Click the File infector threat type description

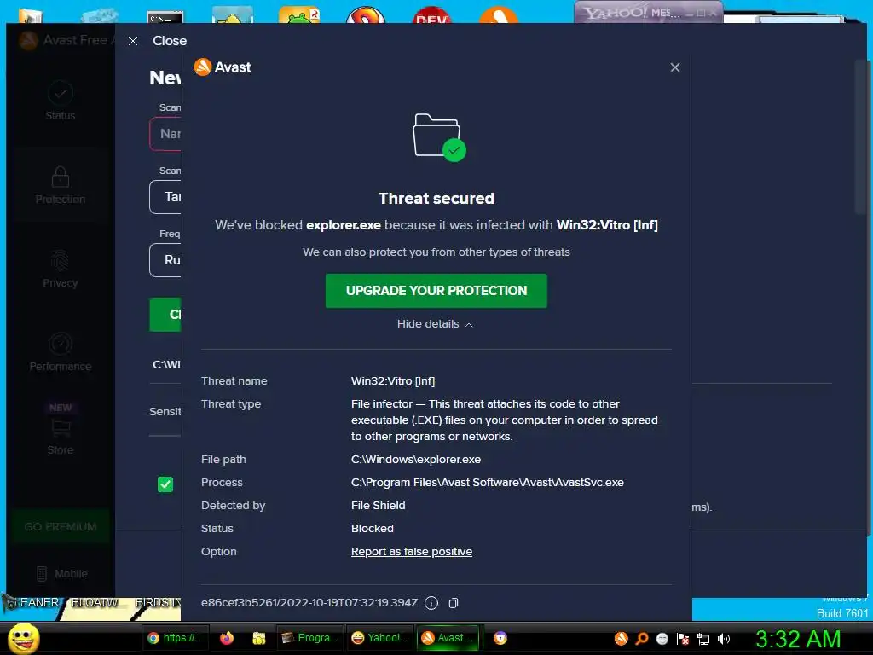tap(505, 420)
